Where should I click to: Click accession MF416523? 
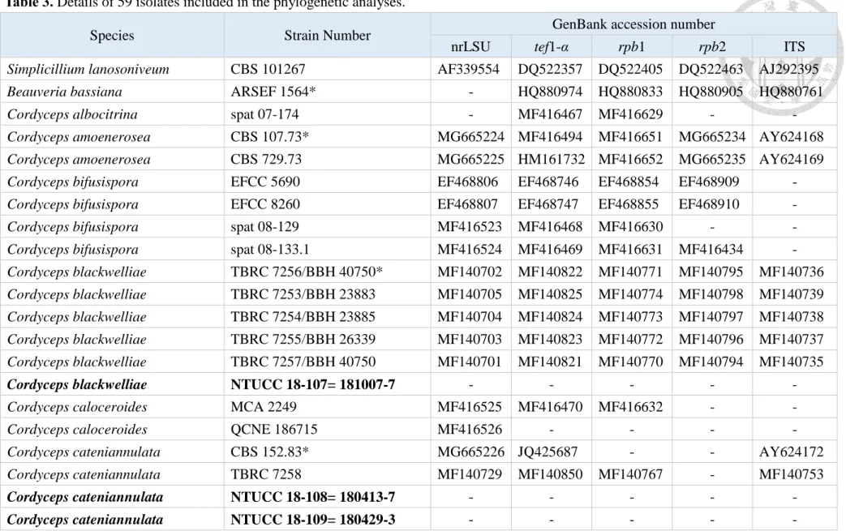(x=470, y=227)
